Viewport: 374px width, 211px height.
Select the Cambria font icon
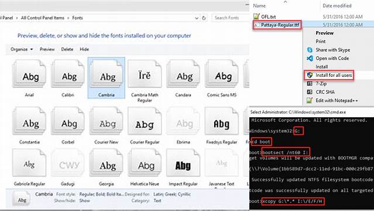tap(107, 74)
